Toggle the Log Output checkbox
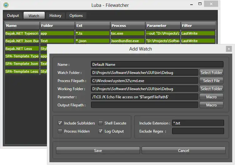This screenshot has height=165, width=235. (x=100, y=131)
